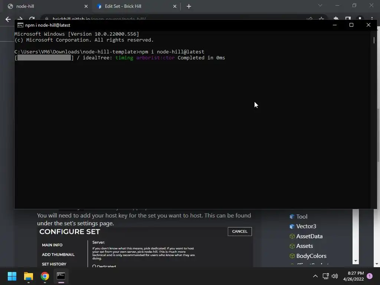
Task: Open the Assets interface link
Action: pyautogui.click(x=305, y=246)
